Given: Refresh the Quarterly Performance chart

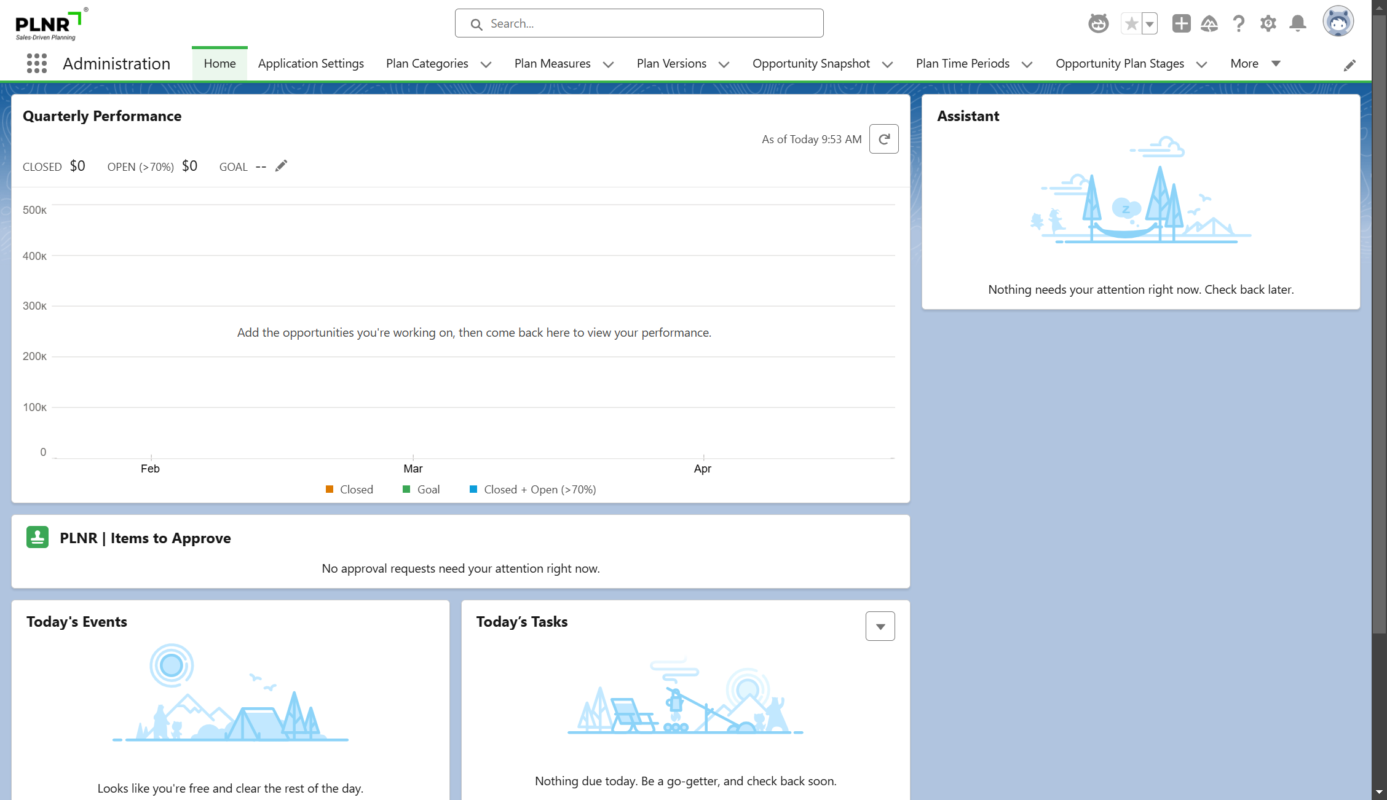Looking at the screenshot, I should tap(883, 139).
